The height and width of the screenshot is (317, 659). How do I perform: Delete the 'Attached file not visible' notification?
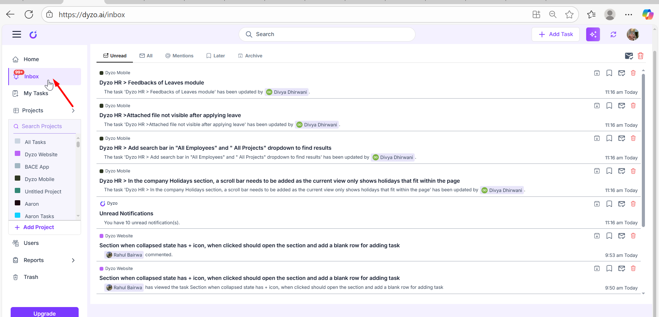click(633, 105)
